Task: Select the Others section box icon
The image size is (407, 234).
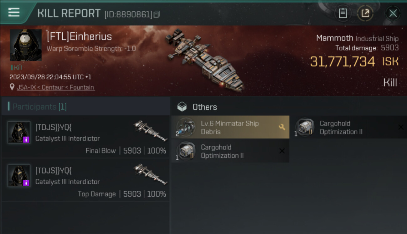Action: pos(182,107)
